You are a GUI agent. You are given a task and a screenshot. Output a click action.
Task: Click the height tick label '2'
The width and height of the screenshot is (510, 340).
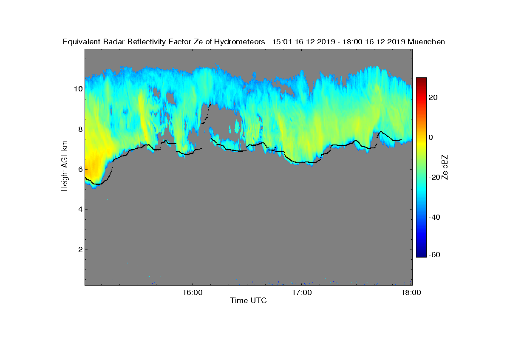tap(79, 249)
